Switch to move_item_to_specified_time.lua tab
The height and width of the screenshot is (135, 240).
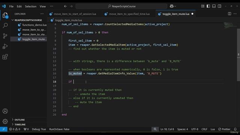pos(129,14)
